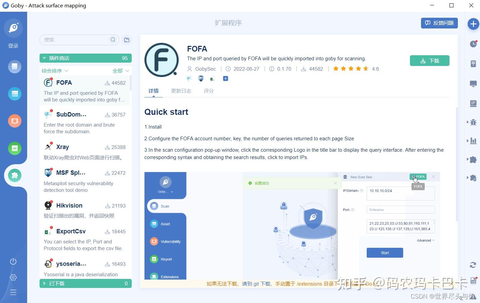Screen dimensions: 480x303
Task: Open the Asset list sidebar icon
Action: pyautogui.click(x=15, y=94)
